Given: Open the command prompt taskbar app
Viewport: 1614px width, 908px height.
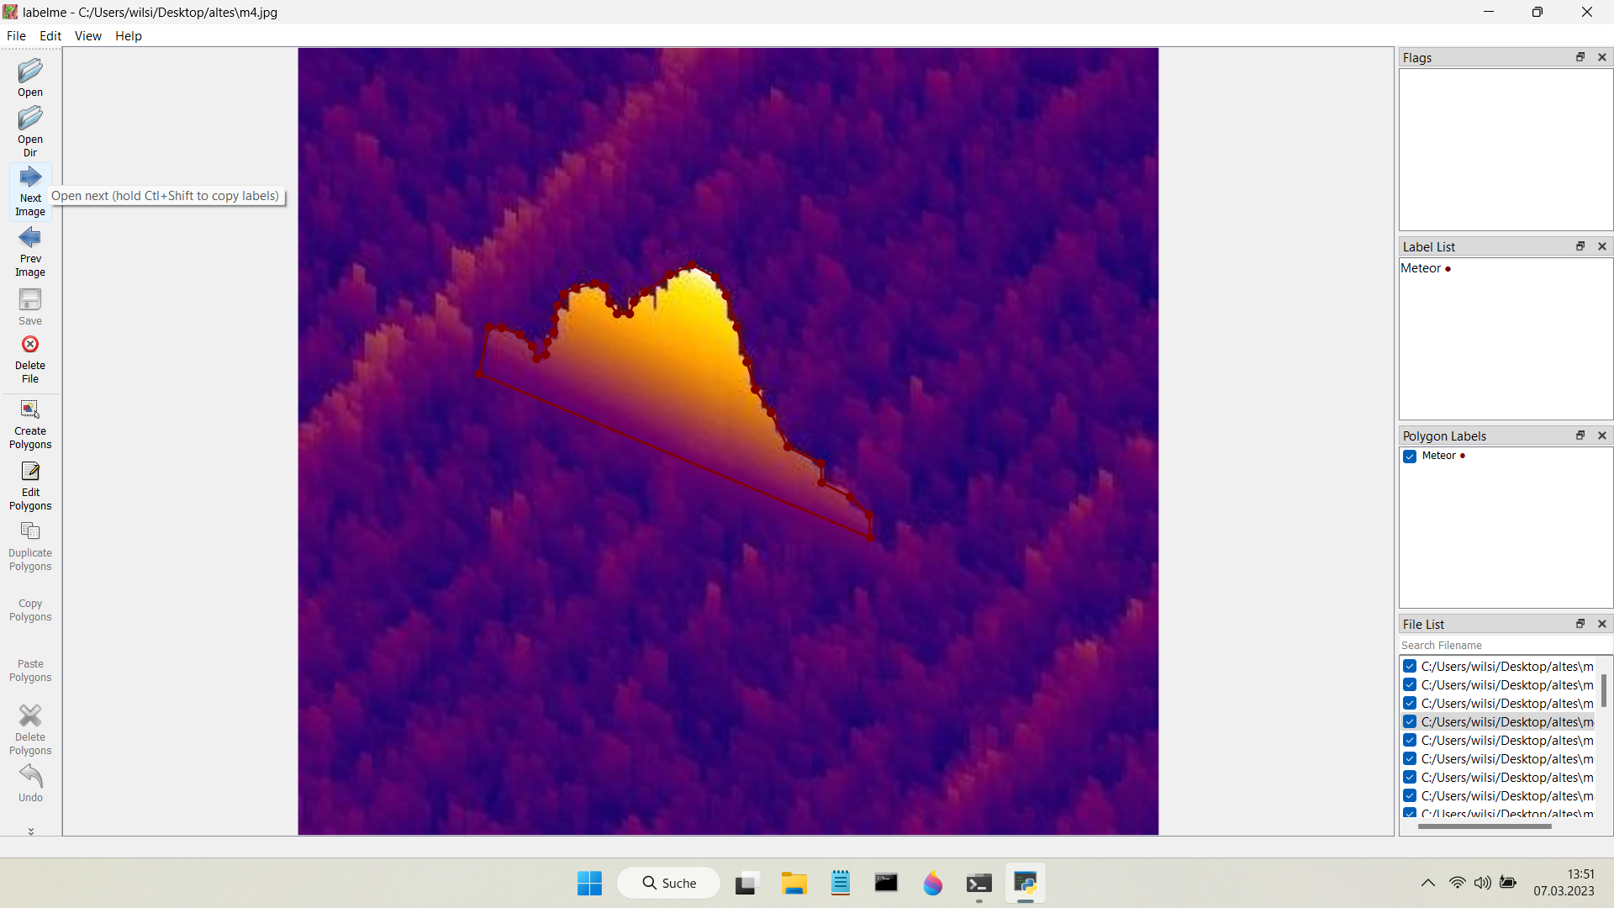Looking at the screenshot, I should coord(979,884).
